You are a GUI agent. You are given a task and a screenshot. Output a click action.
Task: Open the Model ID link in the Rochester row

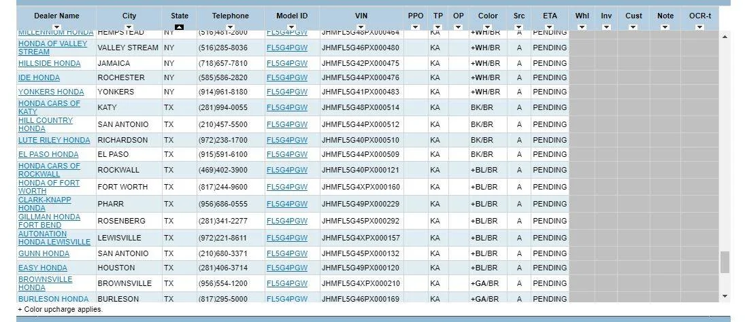[287, 77]
